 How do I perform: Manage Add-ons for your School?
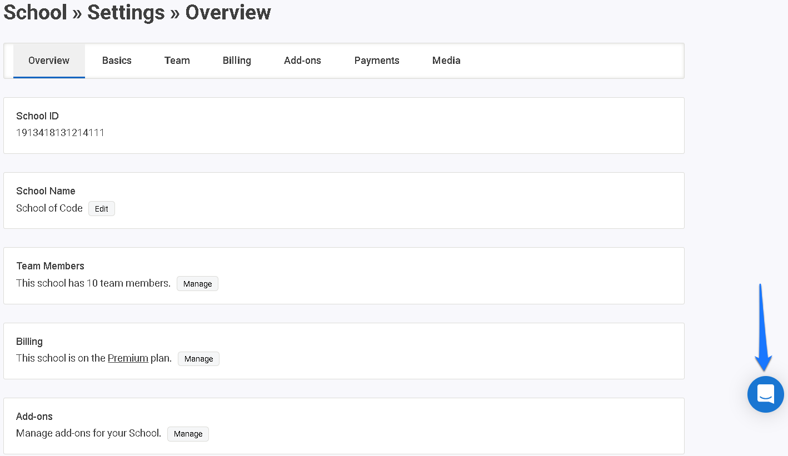pos(188,434)
